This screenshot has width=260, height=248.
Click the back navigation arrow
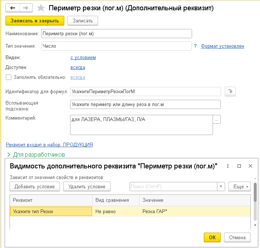click(x=13, y=8)
